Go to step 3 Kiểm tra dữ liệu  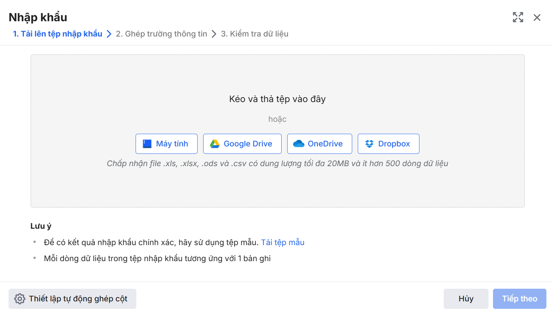[255, 34]
